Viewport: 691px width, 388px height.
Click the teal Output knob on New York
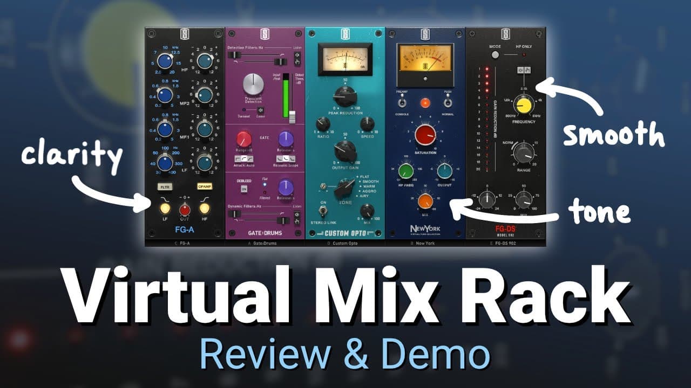445,171
